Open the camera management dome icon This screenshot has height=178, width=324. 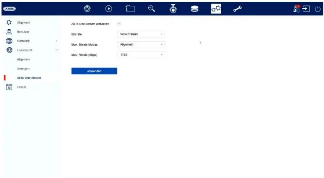coord(173,9)
